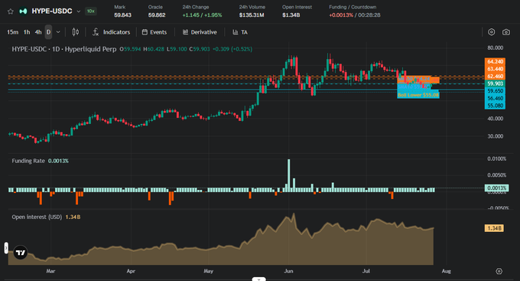Click the 56.460 blue price label
The width and height of the screenshot is (520, 281).
point(495,98)
